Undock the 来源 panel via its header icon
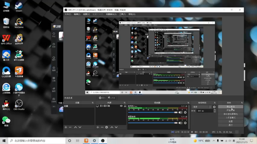 coord(125,103)
